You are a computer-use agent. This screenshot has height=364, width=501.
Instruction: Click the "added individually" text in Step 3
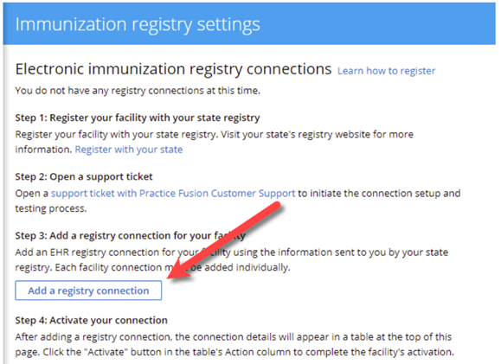pos(247,267)
